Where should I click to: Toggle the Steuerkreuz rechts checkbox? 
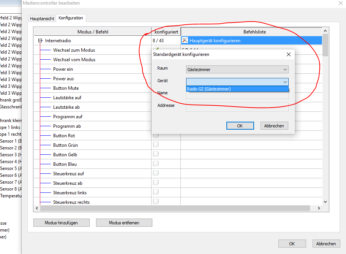click(156, 202)
